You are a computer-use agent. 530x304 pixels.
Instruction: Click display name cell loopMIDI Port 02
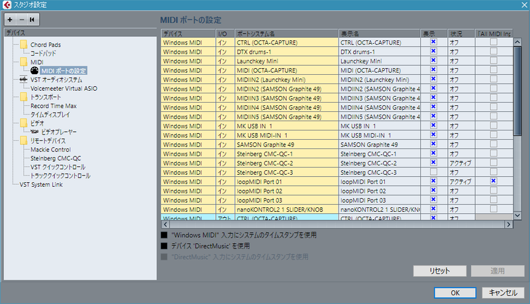coord(380,191)
